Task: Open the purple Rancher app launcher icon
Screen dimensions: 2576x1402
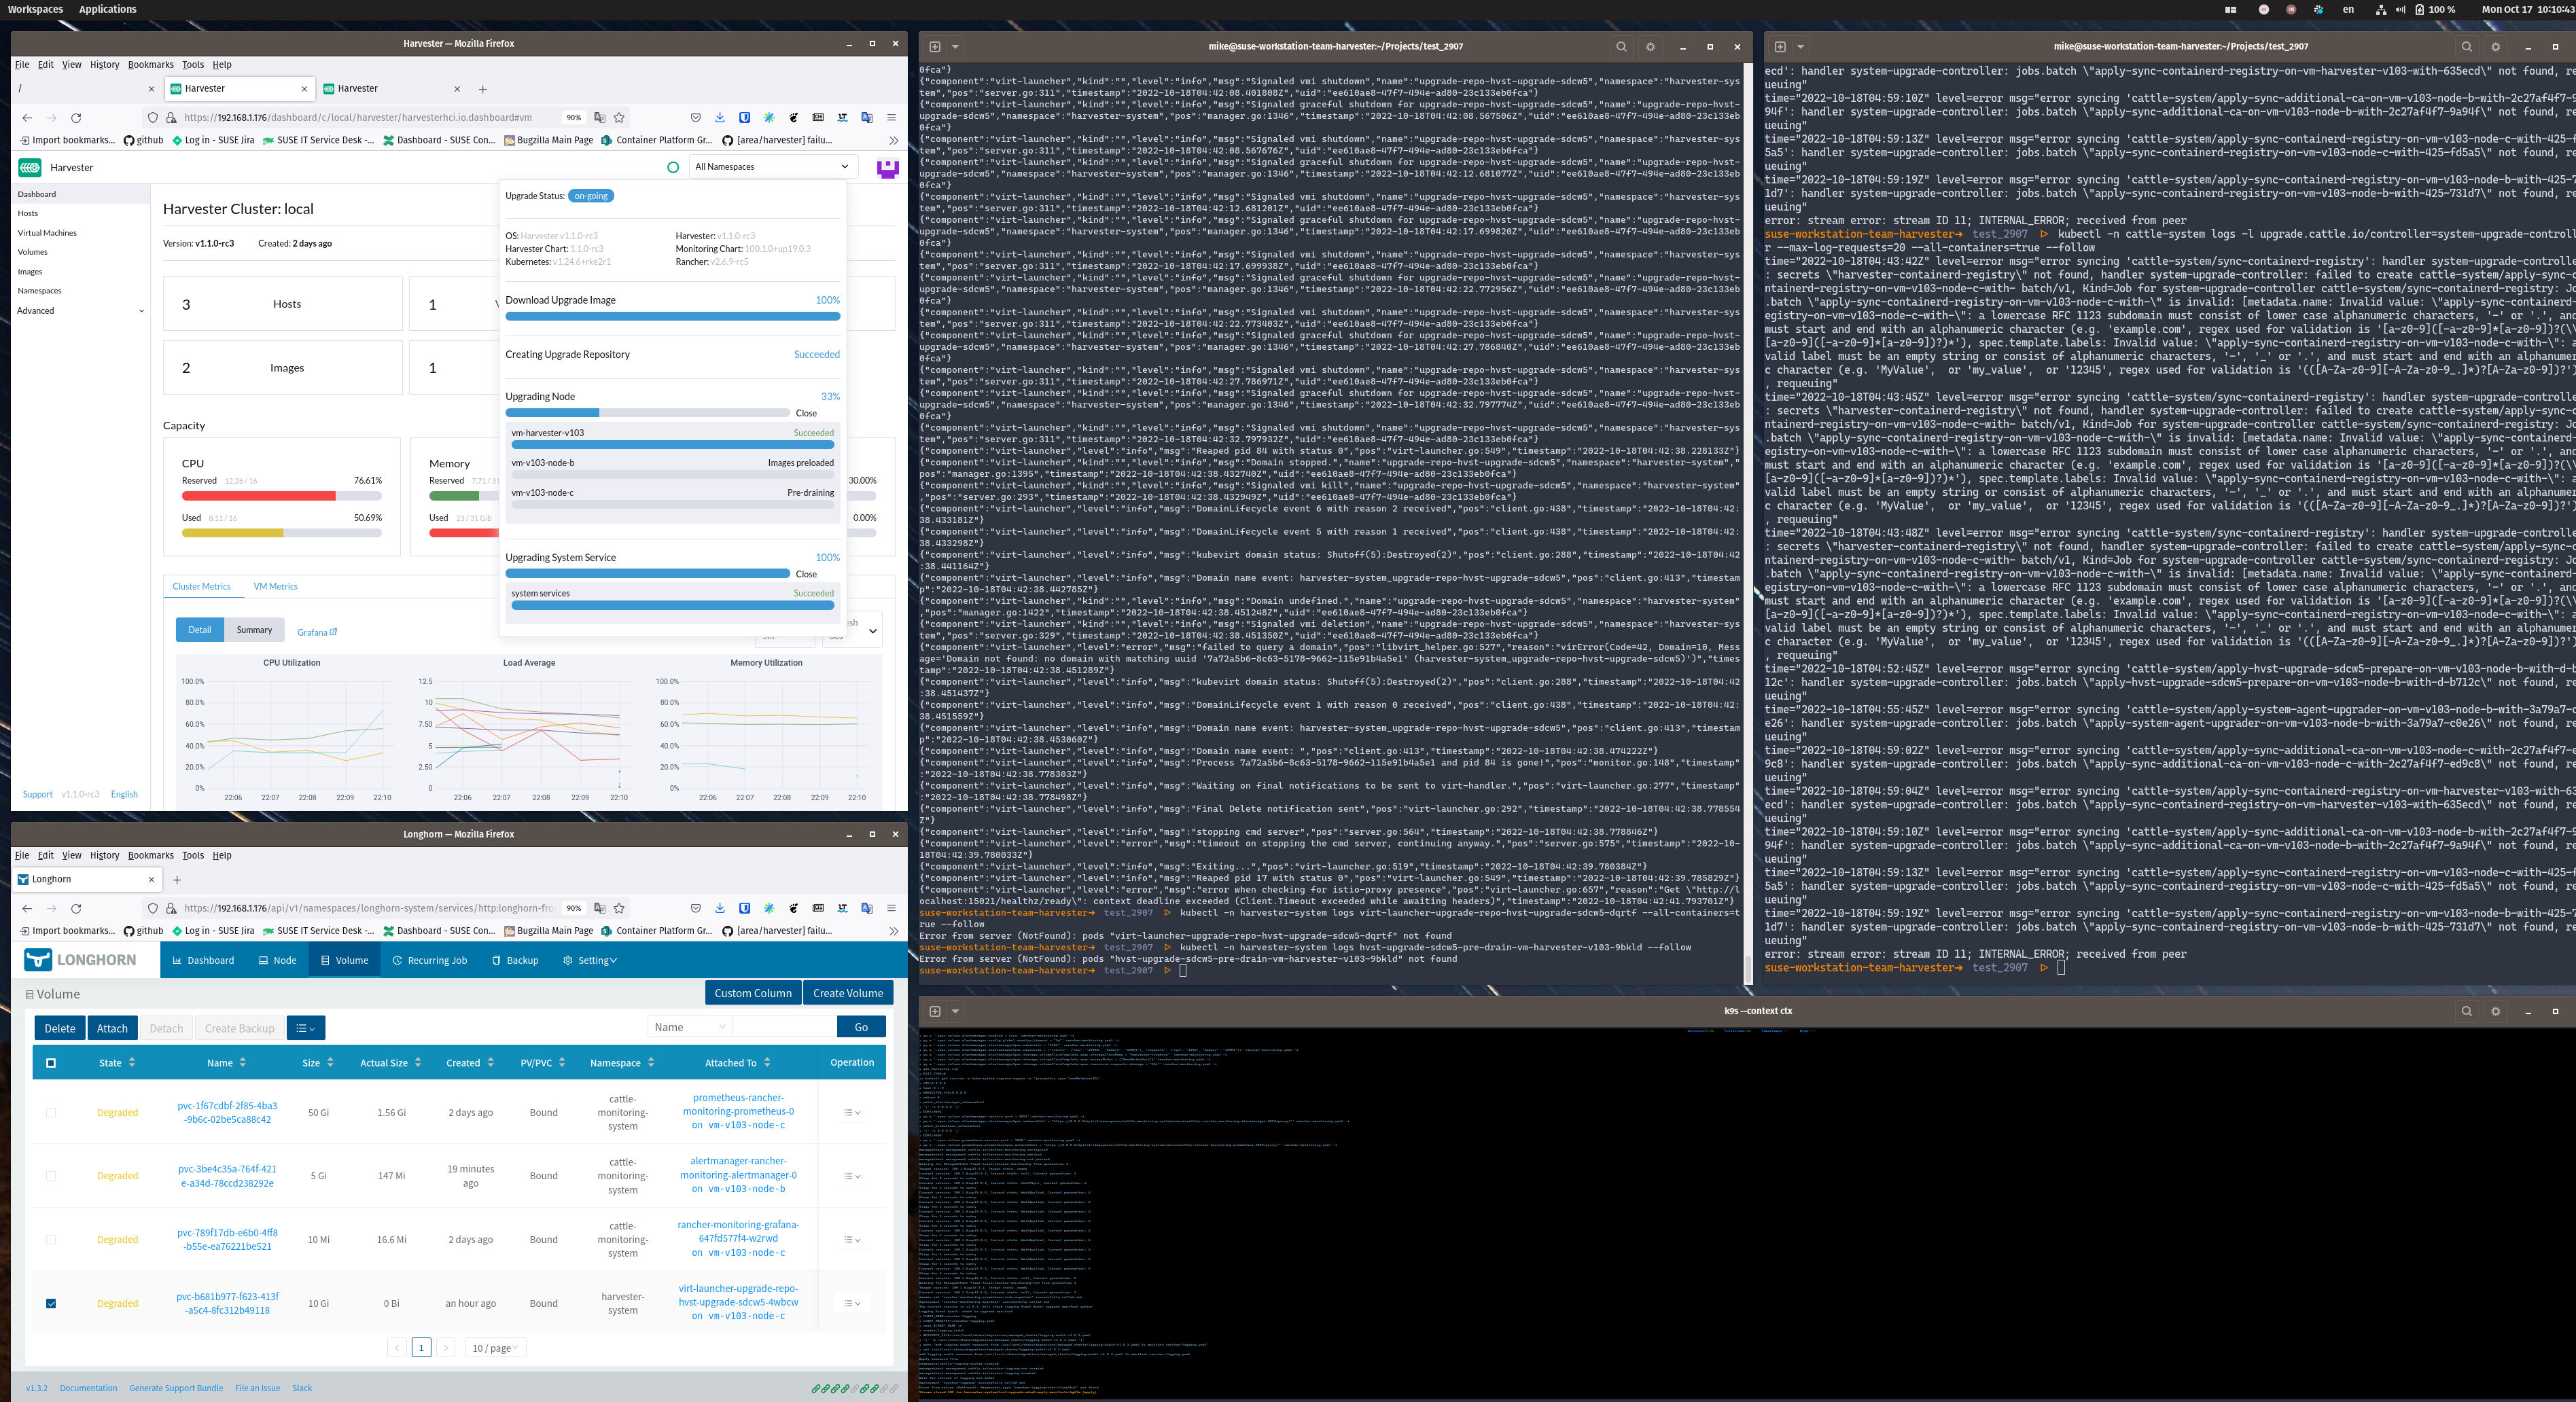Action: (888, 167)
